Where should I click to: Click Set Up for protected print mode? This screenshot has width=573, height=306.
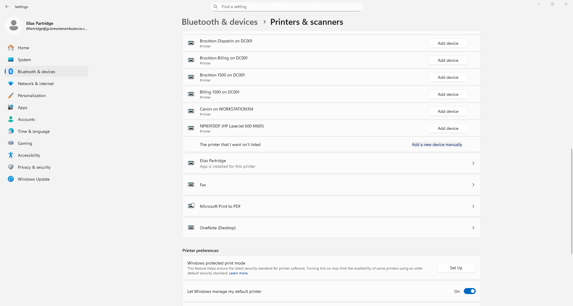pyautogui.click(x=456, y=268)
